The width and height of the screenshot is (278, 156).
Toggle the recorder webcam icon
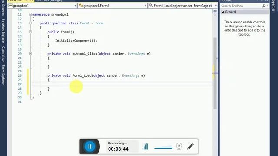click(x=179, y=146)
